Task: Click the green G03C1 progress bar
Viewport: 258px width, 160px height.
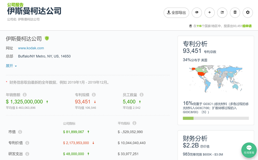Action: click(x=188, y=118)
